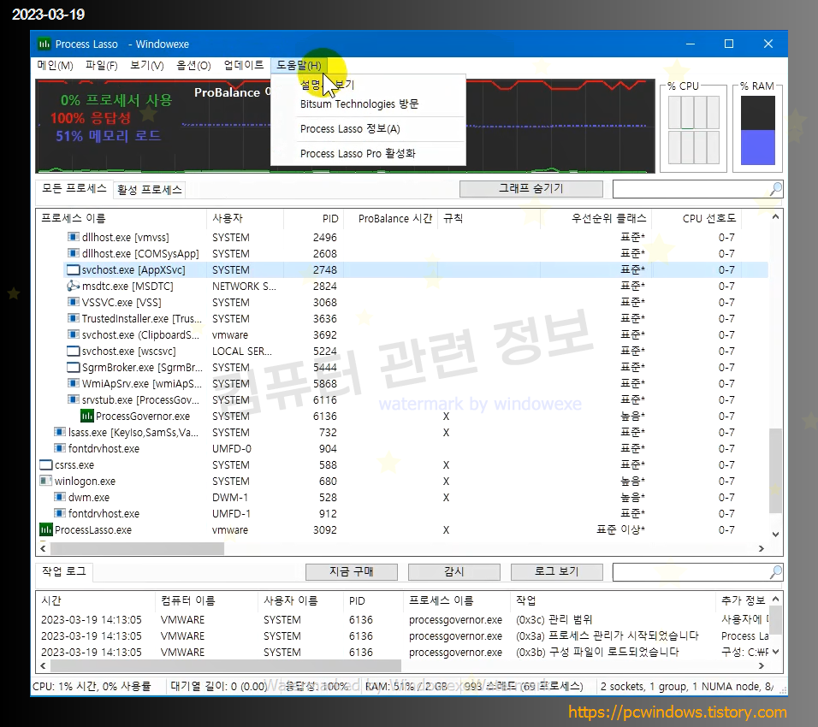
Task: Click the % RAM usage gauge
Action: [x=757, y=130]
